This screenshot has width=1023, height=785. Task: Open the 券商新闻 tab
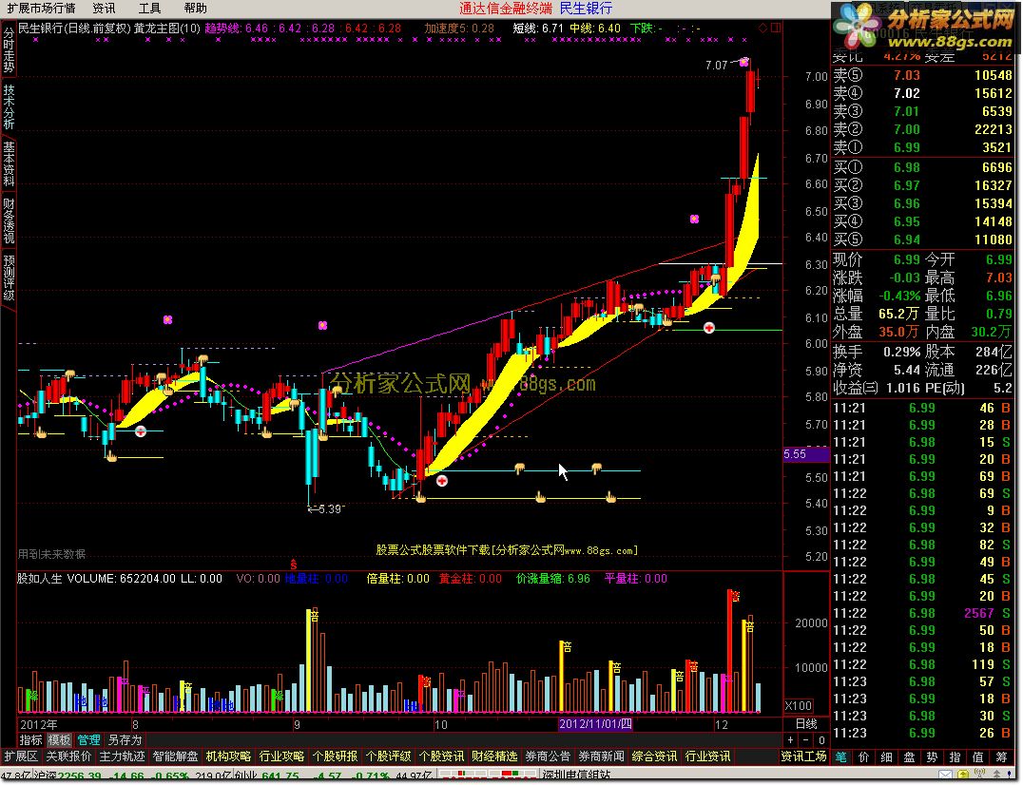click(602, 756)
